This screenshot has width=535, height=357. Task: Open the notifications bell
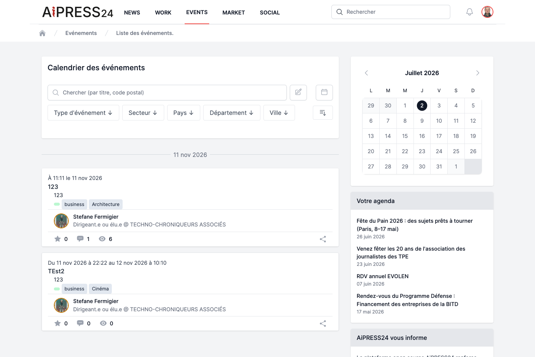[x=470, y=12]
